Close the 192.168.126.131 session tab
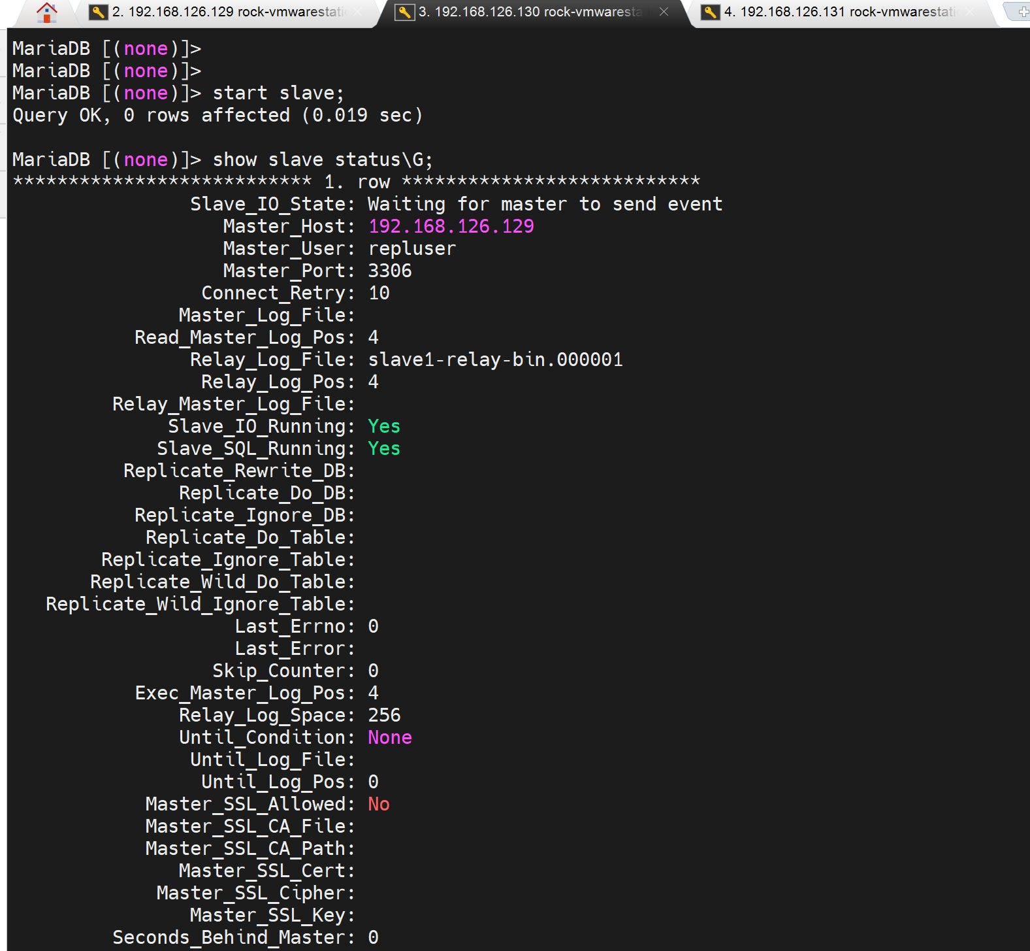 point(969,12)
